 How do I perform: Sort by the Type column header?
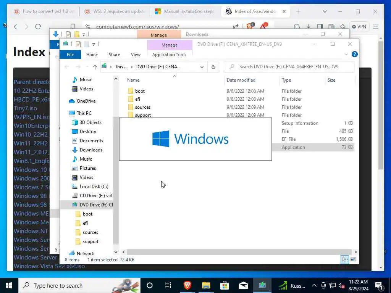pyautogui.click(x=286, y=80)
